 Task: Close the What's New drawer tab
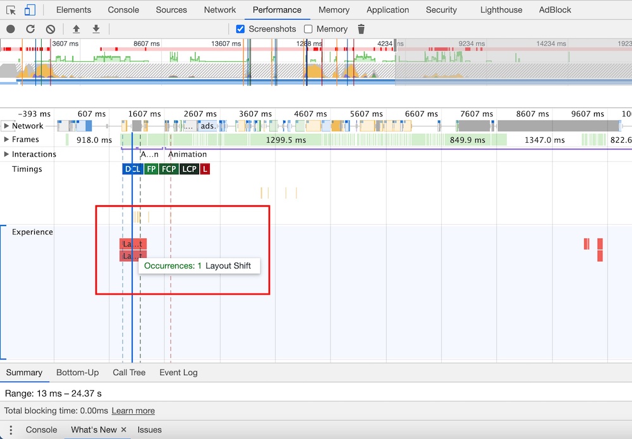pyautogui.click(x=124, y=430)
